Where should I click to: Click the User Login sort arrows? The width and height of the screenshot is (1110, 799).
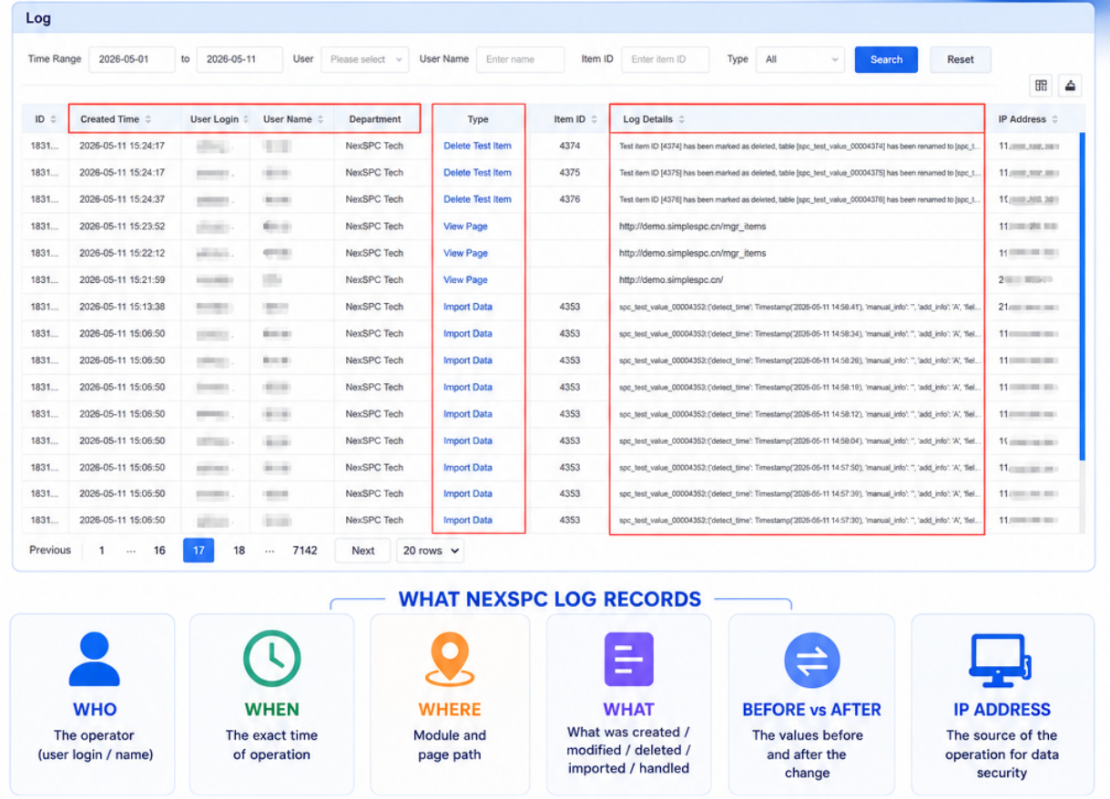pyautogui.click(x=246, y=119)
